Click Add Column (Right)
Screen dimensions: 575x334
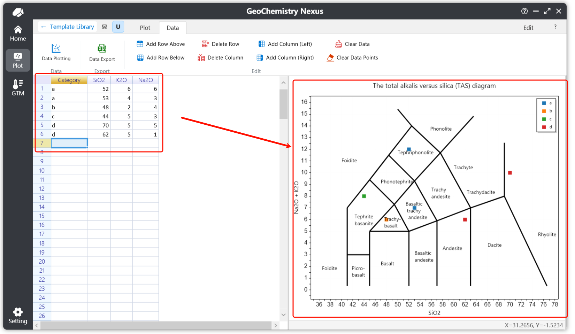click(285, 58)
